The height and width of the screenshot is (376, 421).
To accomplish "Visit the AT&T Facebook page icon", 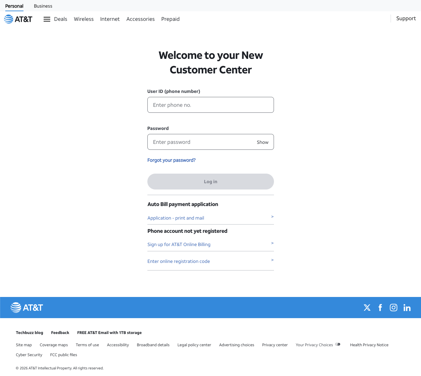I will (380, 308).
